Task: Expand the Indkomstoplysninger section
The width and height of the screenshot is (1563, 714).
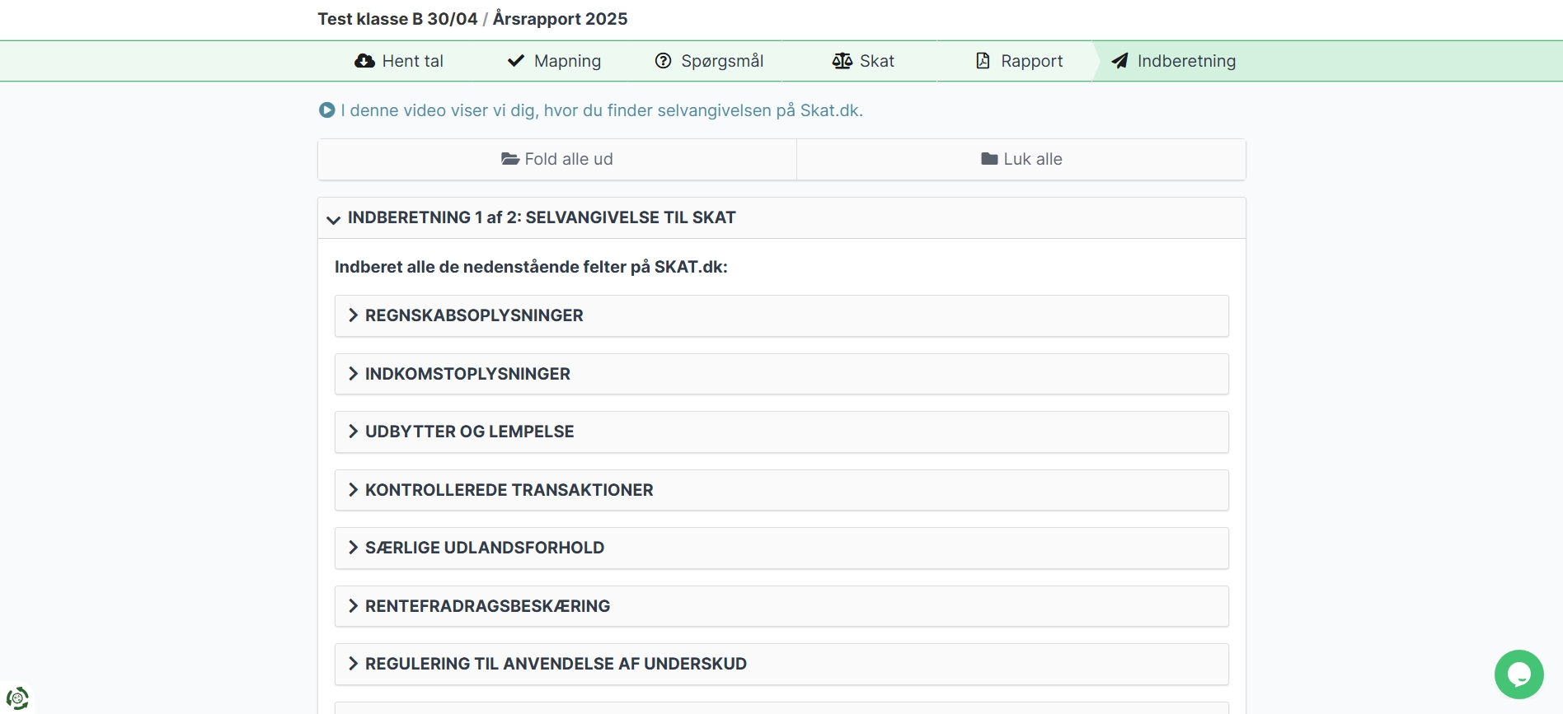Action: pos(467,374)
